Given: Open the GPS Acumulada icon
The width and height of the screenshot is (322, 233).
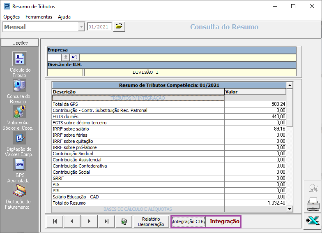Looking at the screenshot, I should tap(20, 164).
